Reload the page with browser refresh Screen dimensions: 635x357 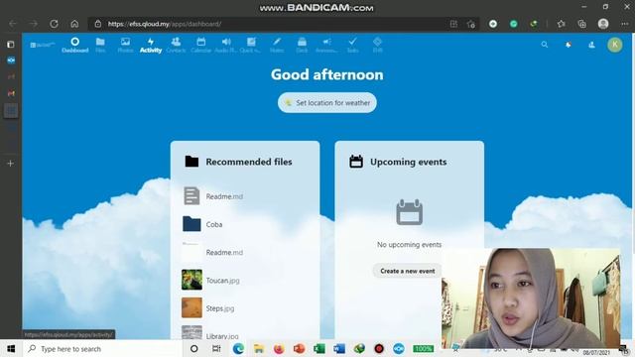click(54, 24)
